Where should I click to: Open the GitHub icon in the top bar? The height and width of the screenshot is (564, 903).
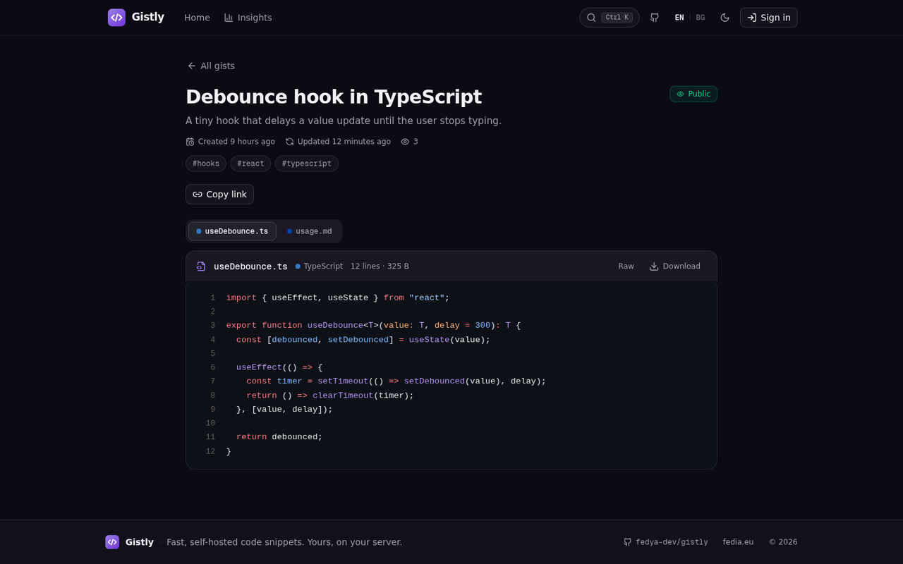point(655,18)
